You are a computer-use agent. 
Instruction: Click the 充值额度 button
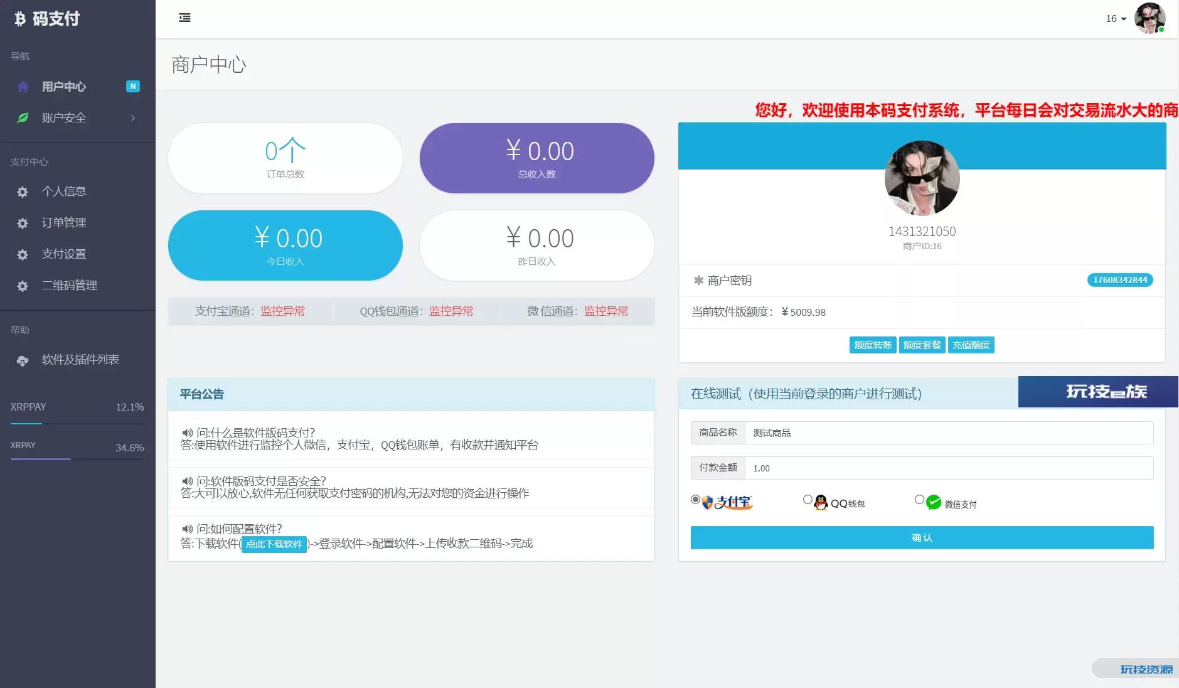[971, 345]
